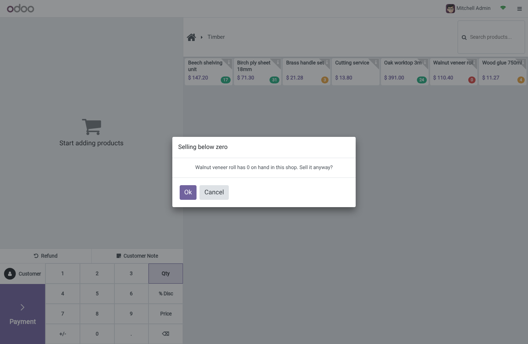This screenshot has height=344, width=528.
Task: Cancel the Selling below zero dialog
Action: click(214, 192)
